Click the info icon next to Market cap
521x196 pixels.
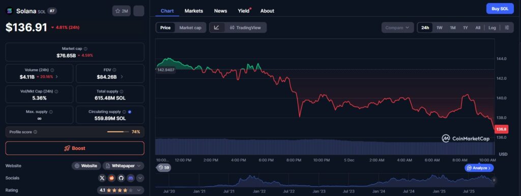85,49
